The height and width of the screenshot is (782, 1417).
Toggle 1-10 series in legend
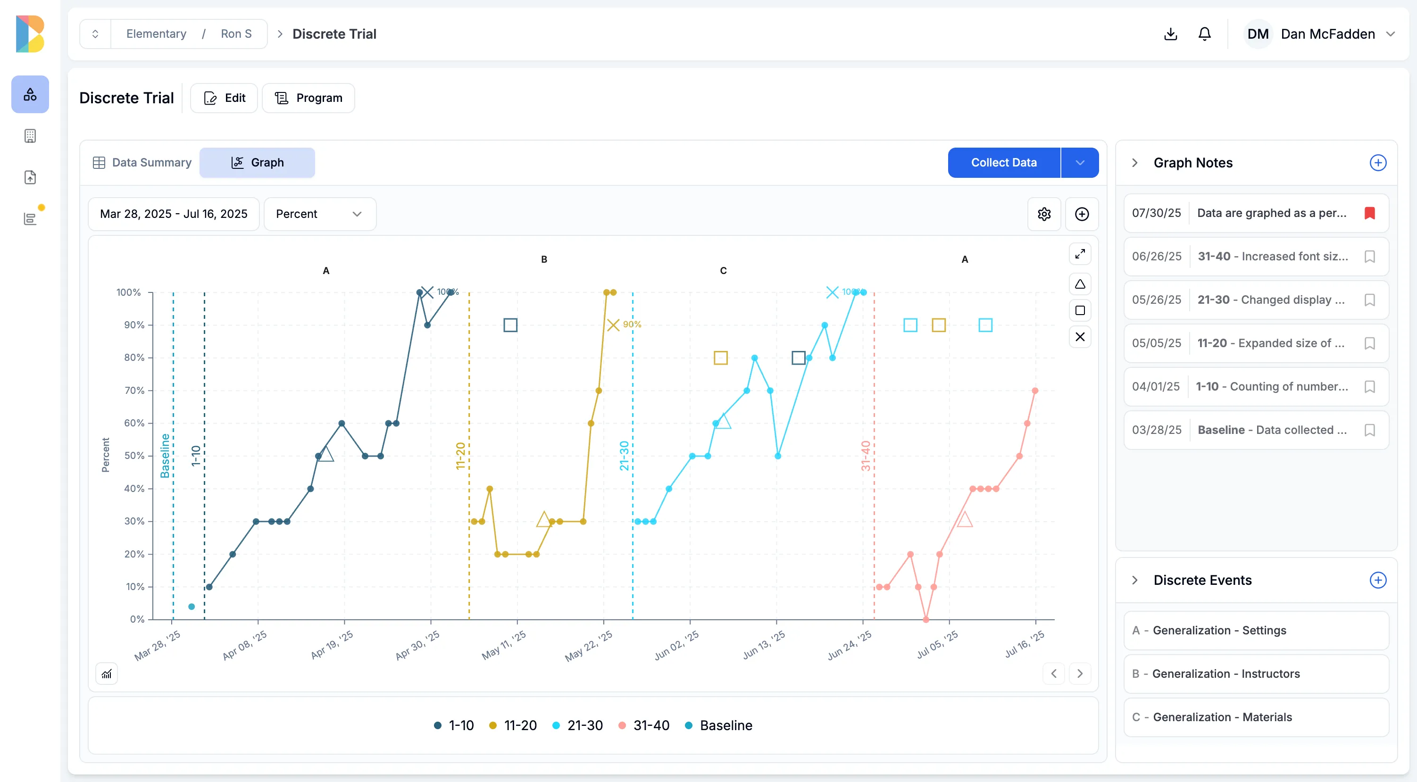coord(454,726)
